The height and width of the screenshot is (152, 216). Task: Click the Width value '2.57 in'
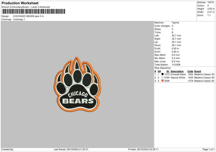[x=211, y=12]
